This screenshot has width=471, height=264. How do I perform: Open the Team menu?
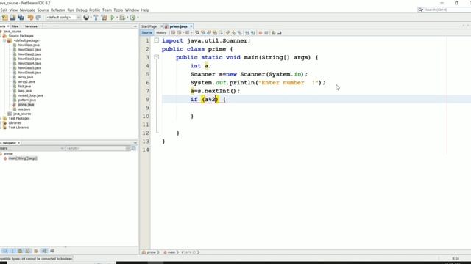click(107, 10)
